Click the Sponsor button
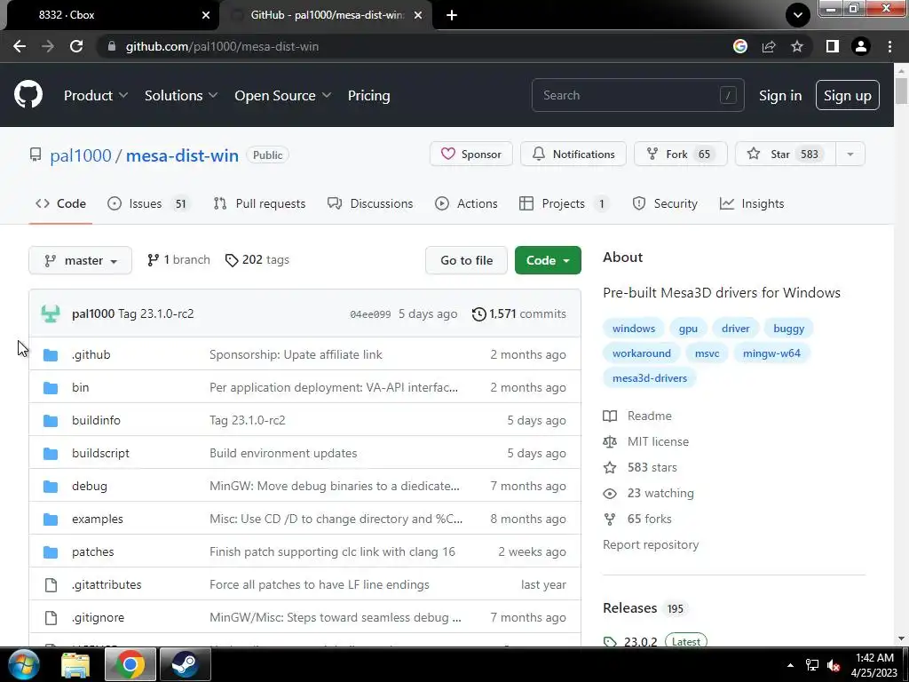The height and width of the screenshot is (682, 909). click(x=471, y=155)
